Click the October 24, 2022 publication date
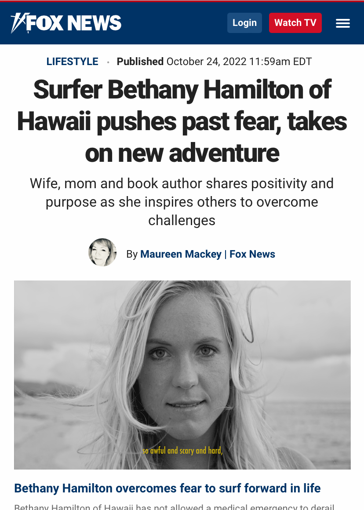Viewport: 364px width, 510px height. click(239, 62)
